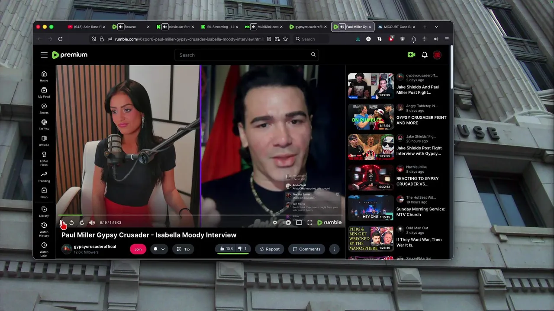Click the Rumble premium logo

click(x=70, y=55)
